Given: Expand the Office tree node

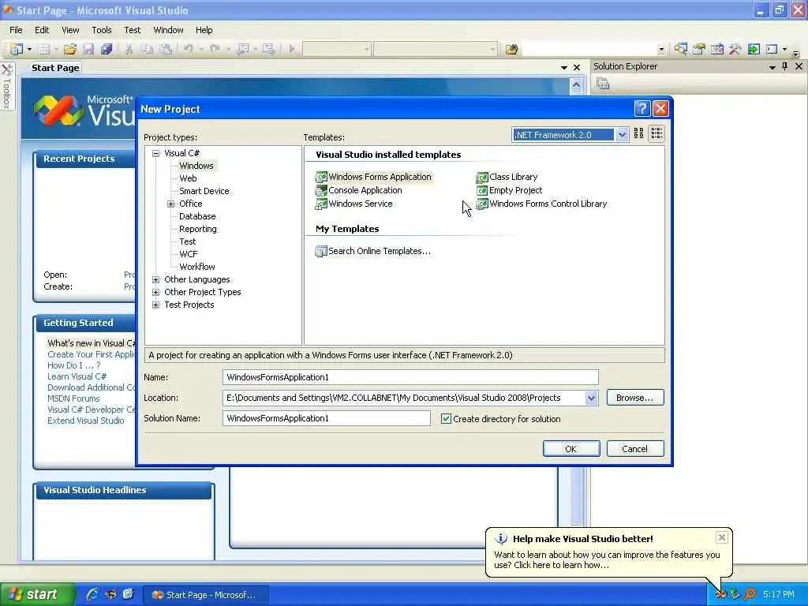Looking at the screenshot, I should click(170, 204).
